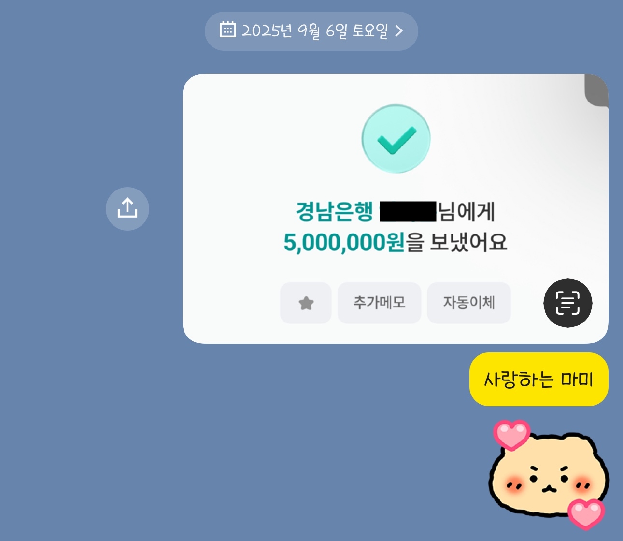The height and width of the screenshot is (541, 623).
Task: Tap the pink heart below the bear
Action: pyautogui.click(x=586, y=514)
